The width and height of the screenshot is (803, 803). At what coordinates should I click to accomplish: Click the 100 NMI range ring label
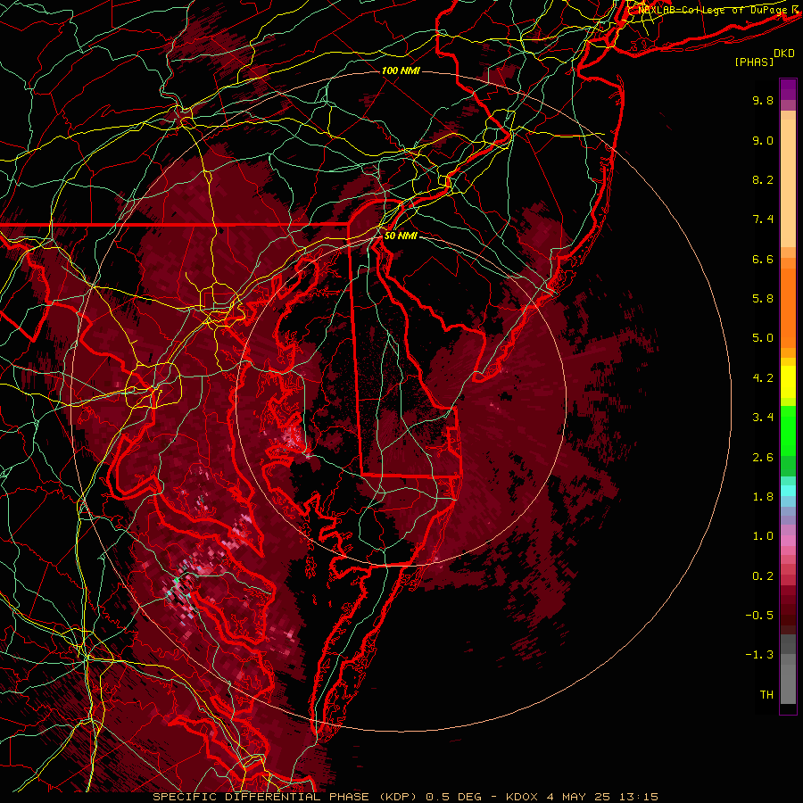(401, 70)
